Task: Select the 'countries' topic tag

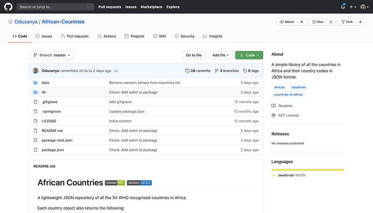Action: click(x=298, y=87)
